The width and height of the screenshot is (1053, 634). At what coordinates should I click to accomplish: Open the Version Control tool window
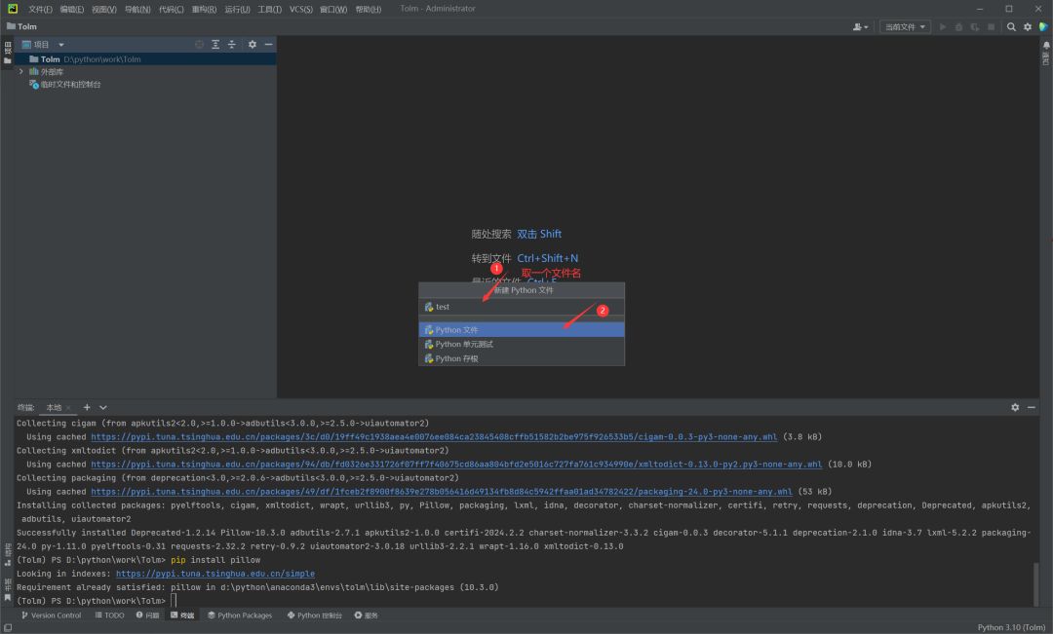tap(51, 615)
